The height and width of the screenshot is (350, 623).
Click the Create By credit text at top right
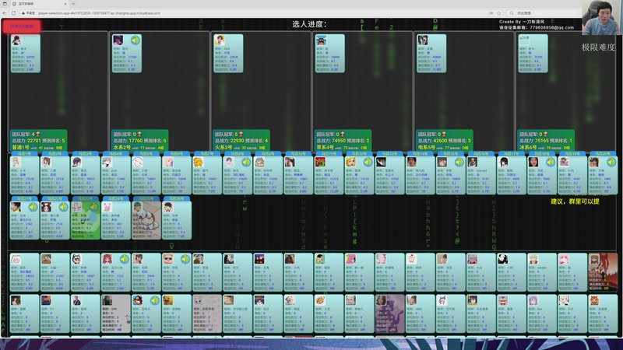[522, 22]
